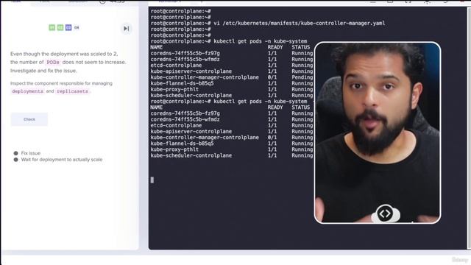Click kube-controller-manager row showing 0/1 Running
The height and width of the screenshot is (265, 471).
232,138
